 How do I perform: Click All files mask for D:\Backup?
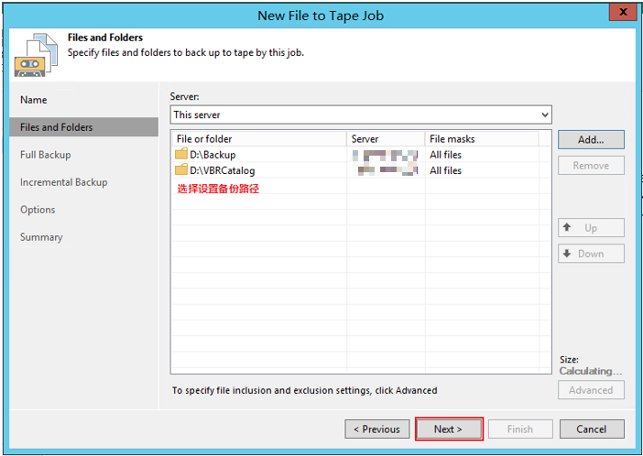click(445, 155)
